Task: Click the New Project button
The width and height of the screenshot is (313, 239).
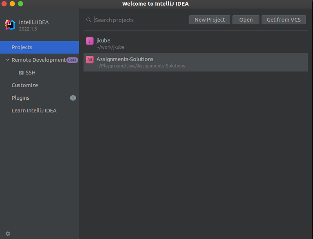Action: click(209, 20)
